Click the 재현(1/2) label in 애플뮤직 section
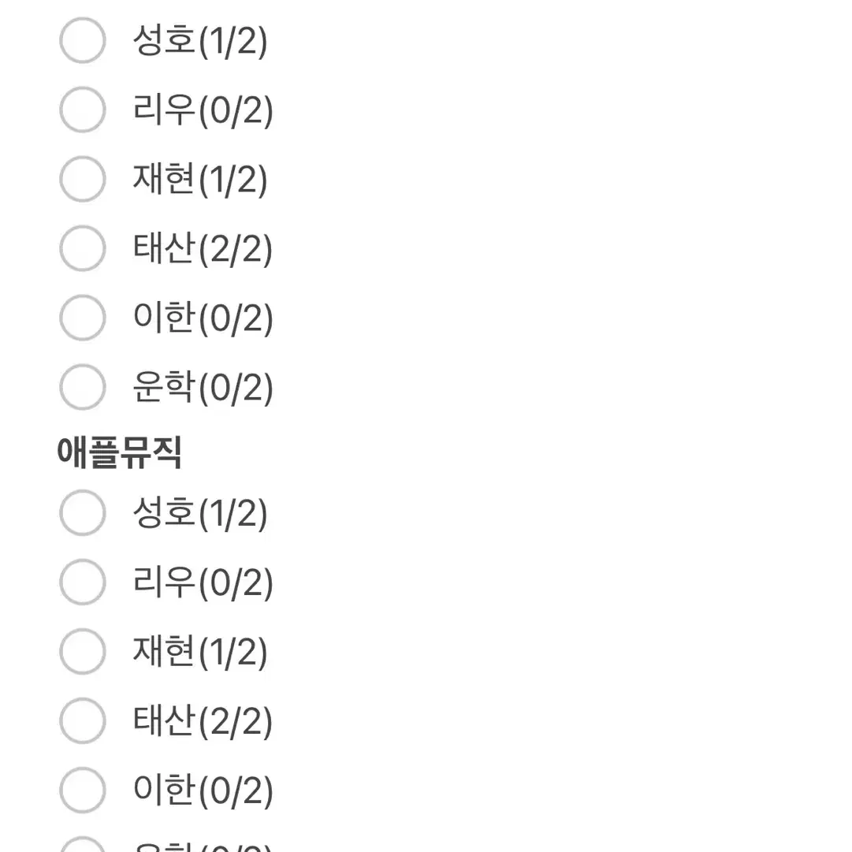Viewport: 852px width, 852px height. click(201, 651)
